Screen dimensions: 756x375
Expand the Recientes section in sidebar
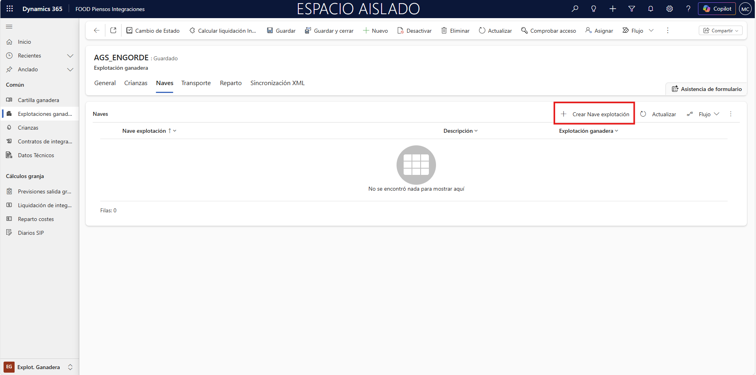[x=70, y=56]
